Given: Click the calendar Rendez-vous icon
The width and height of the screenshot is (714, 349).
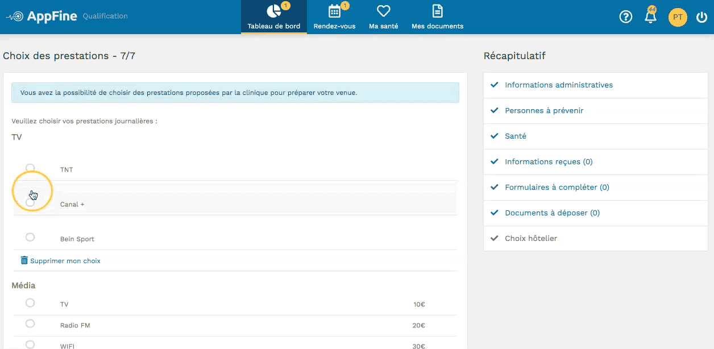Looking at the screenshot, I should click(334, 11).
